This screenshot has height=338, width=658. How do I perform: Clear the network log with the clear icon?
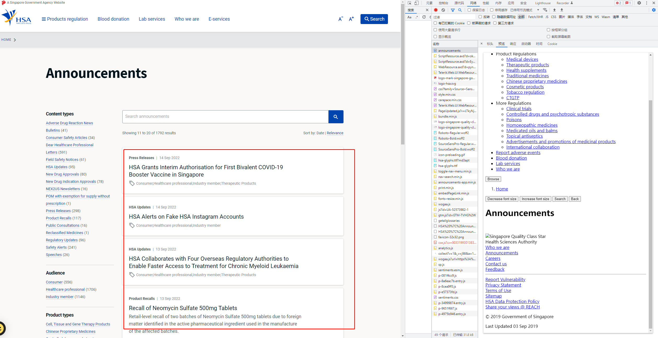[443, 10]
